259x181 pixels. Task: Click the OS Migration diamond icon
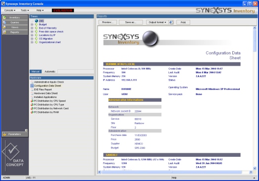pos(37,39)
